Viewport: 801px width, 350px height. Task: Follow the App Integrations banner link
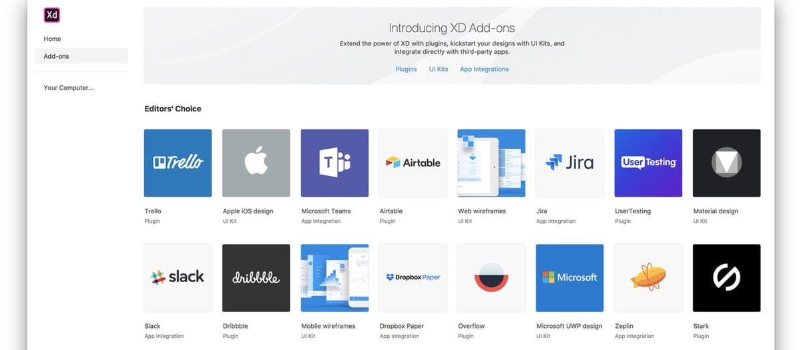[484, 69]
